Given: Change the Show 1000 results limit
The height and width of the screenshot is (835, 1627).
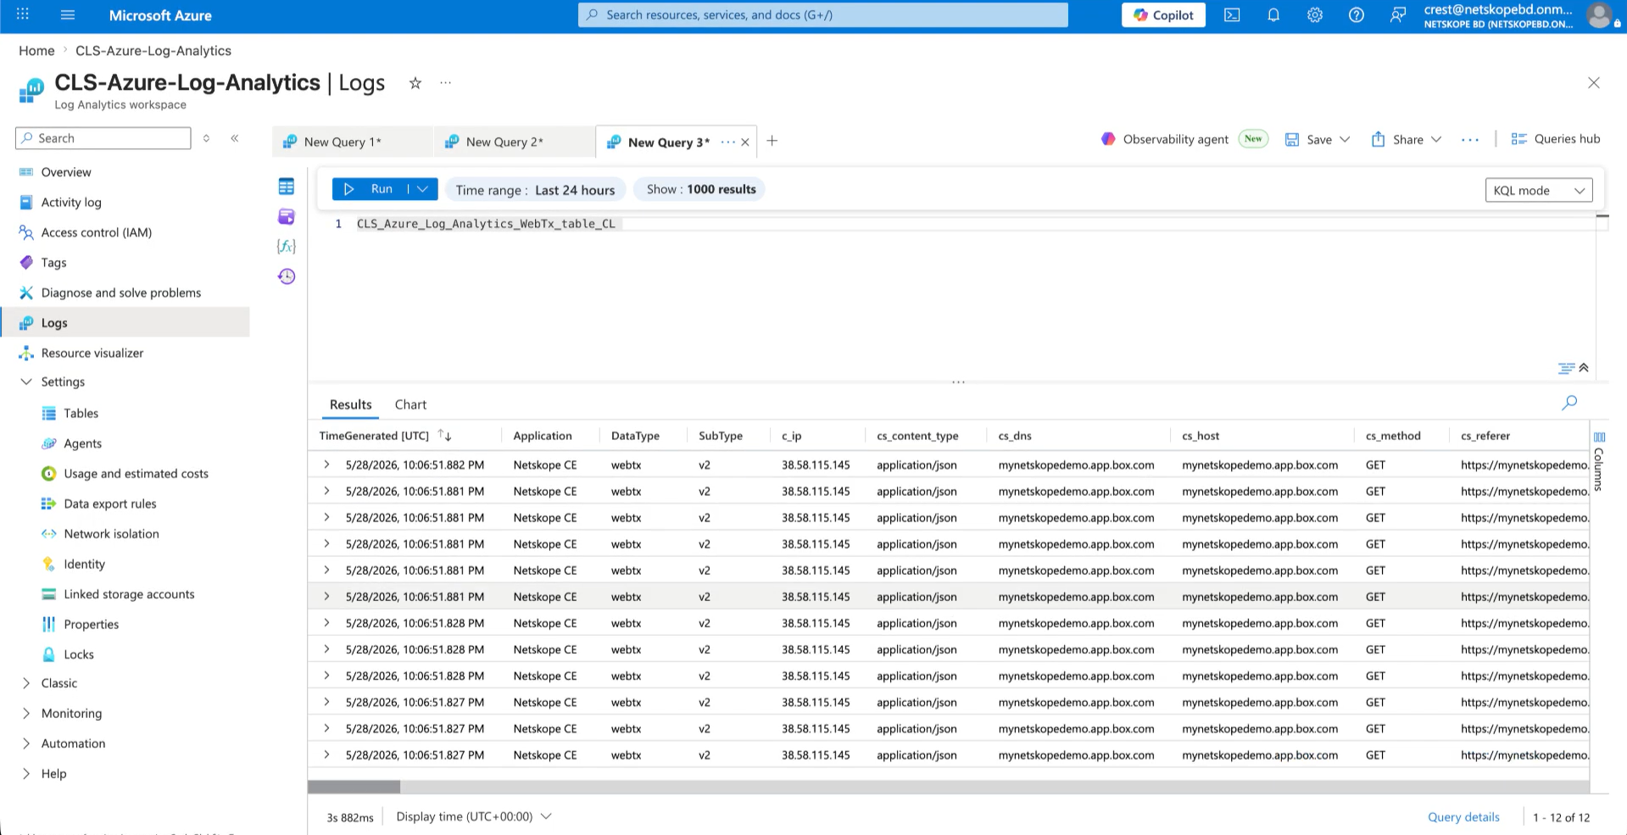Looking at the screenshot, I should click(x=700, y=189).
